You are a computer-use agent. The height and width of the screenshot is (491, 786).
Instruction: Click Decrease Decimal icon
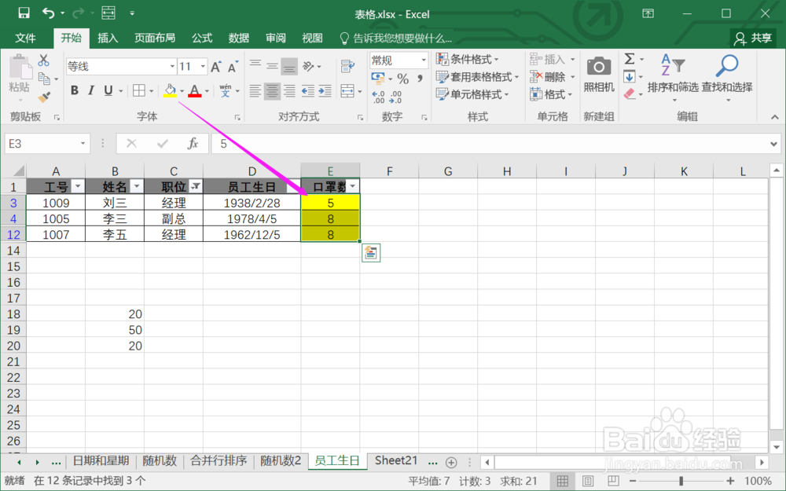pyautogui.click(x=395, y=96)
